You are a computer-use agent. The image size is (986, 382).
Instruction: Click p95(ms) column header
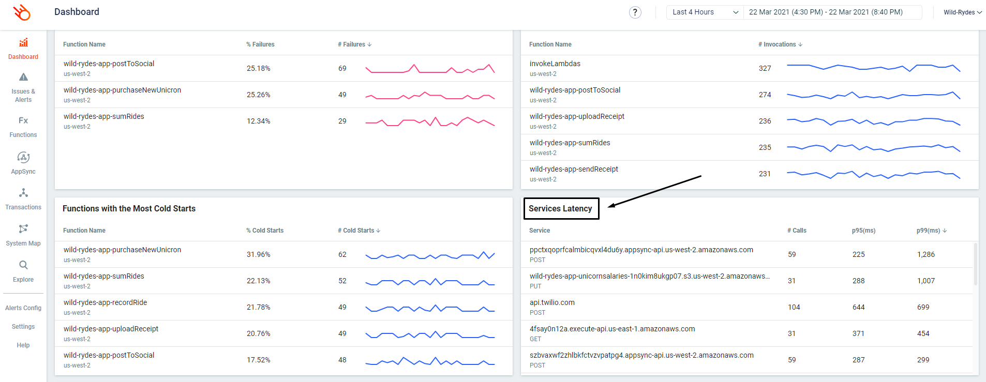pyautogui.click(x=863, y=231)
